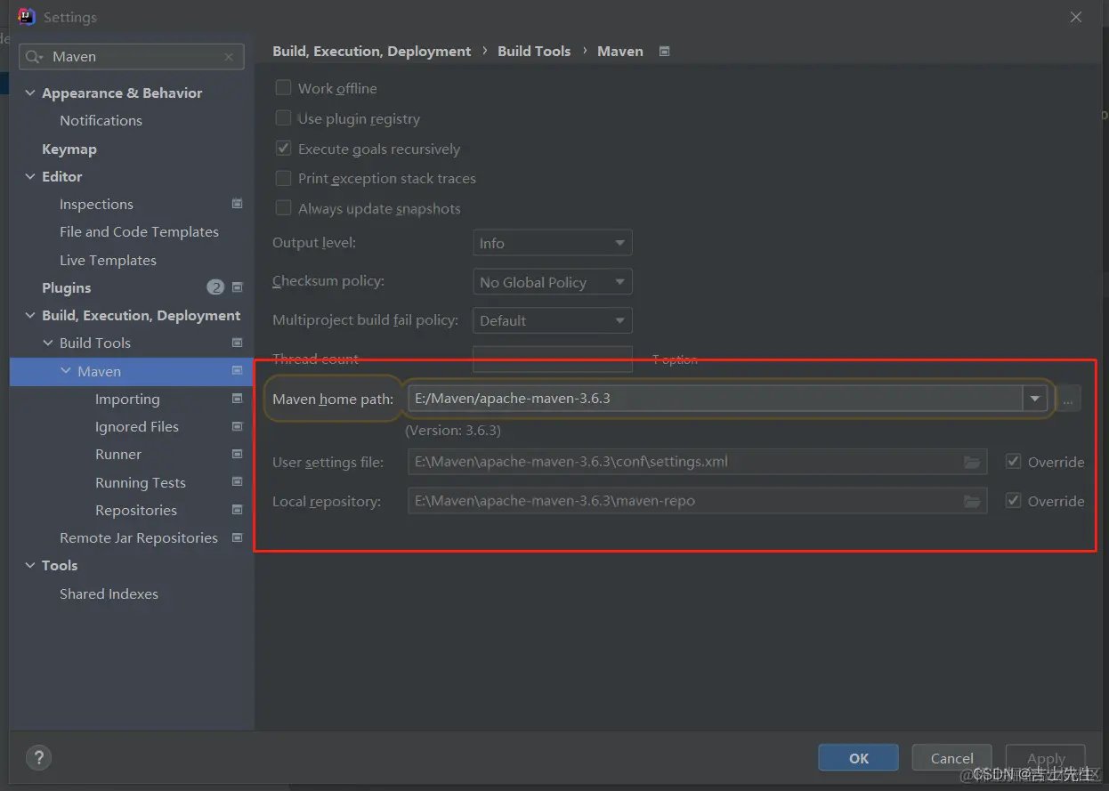
Task: Open File and Code Templates page
Action: pyautogui.click(x=139, y=232)
